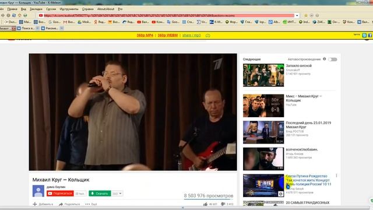
Task: Click the yellow star bookmark icon
Action: click(x=306, y=16)
